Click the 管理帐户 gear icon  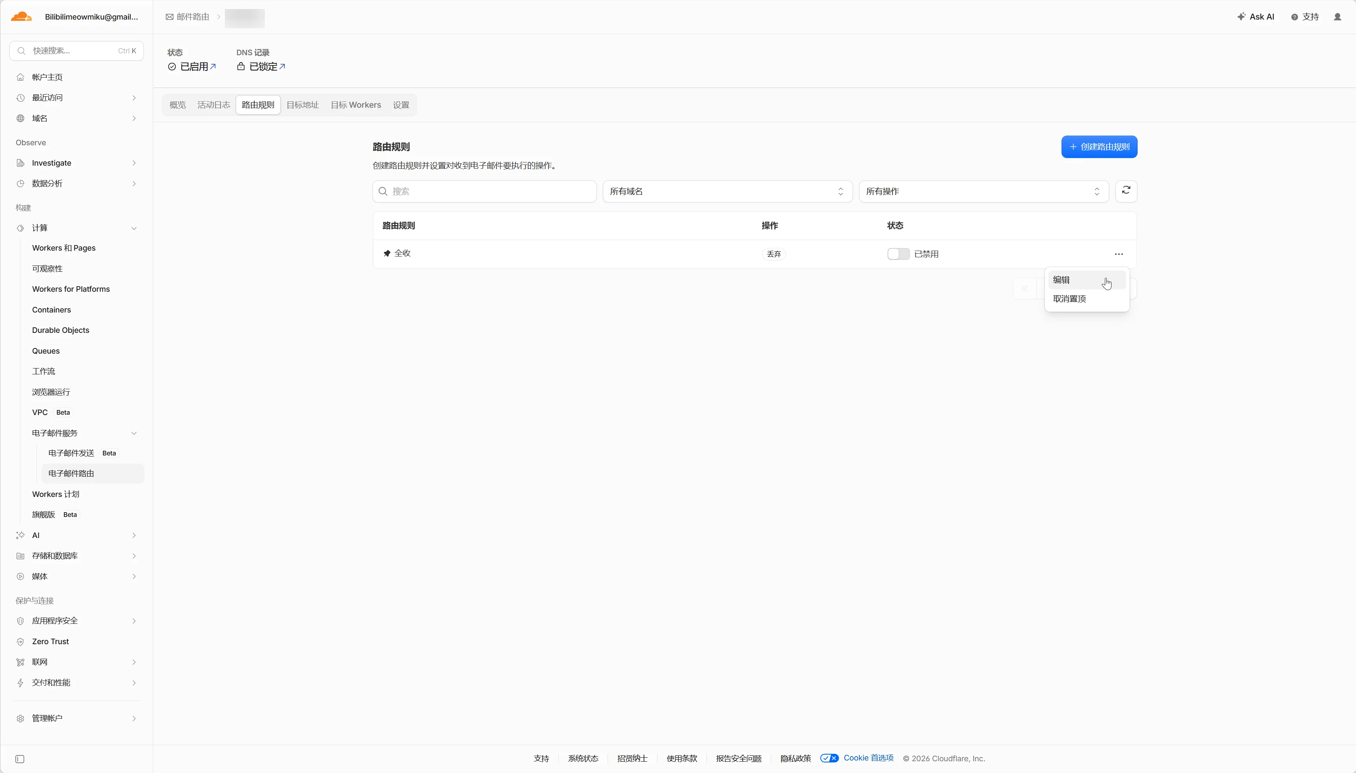point(20,718)
